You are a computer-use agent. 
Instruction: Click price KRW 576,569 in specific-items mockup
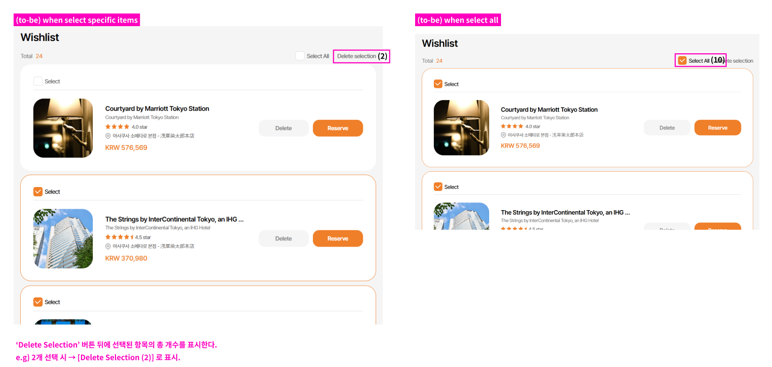(x=126, y=147)
